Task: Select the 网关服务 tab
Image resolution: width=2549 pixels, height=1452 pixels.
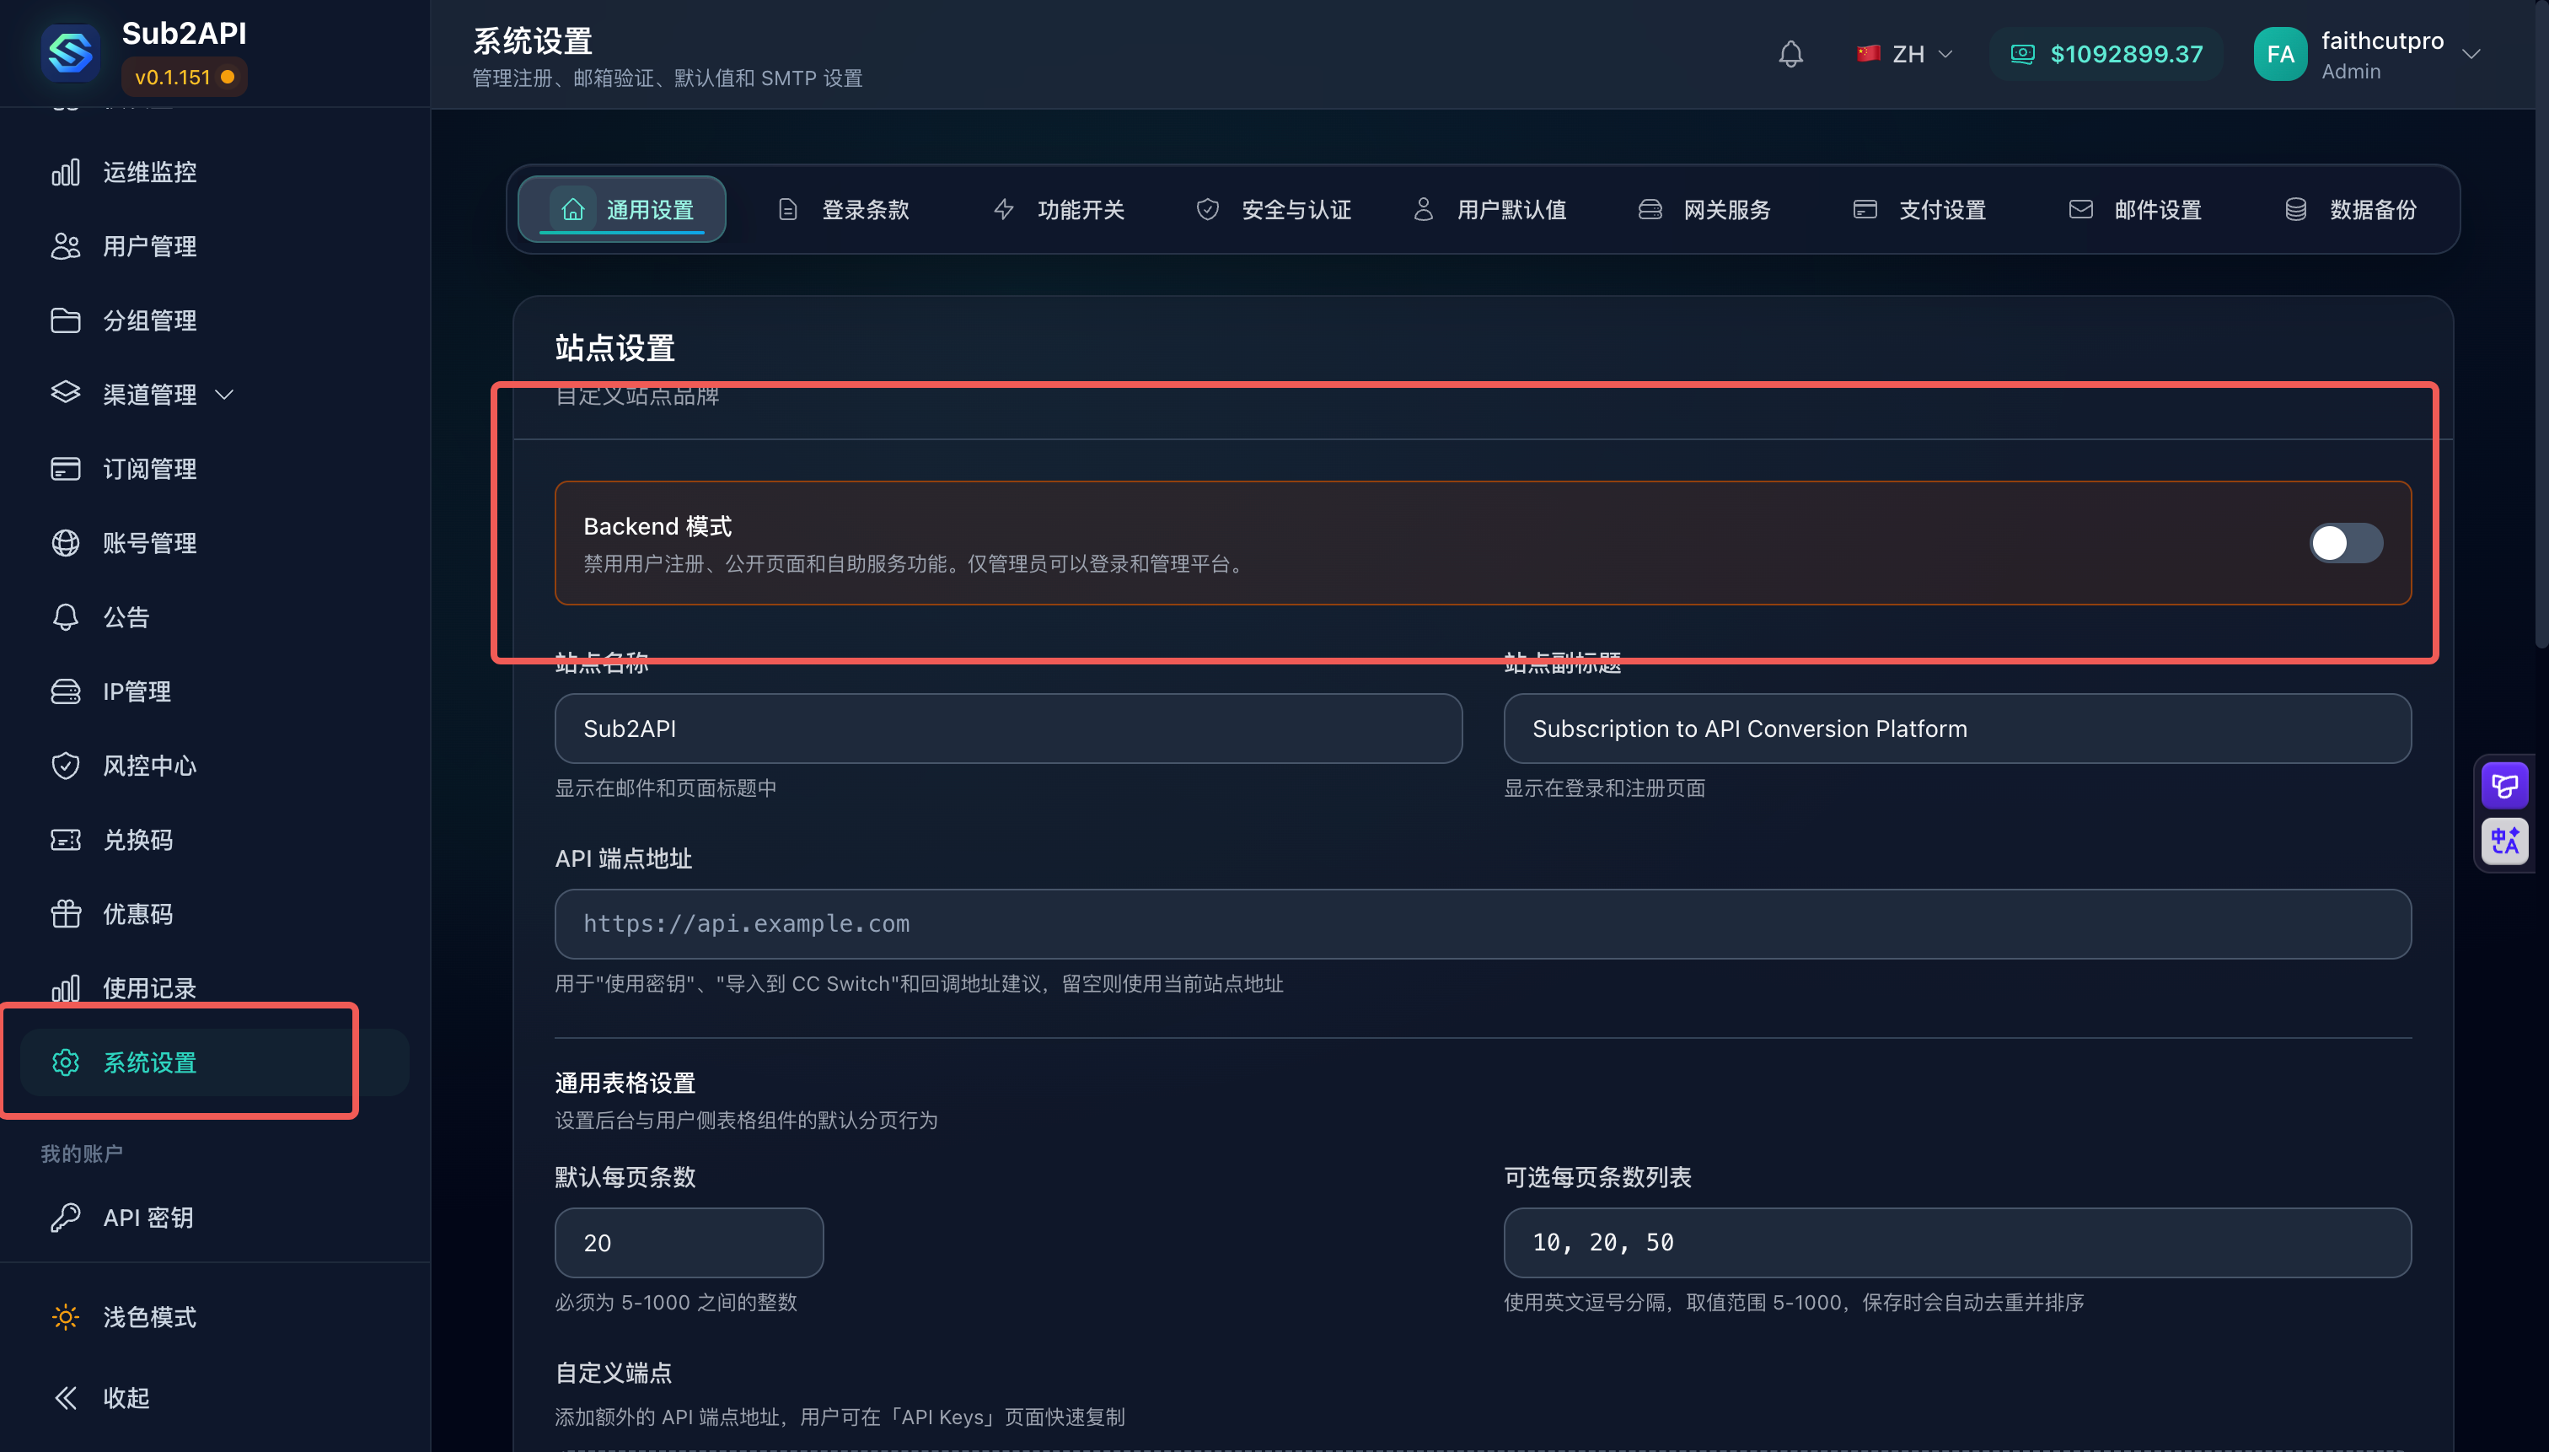Action: click(x=1704, y=209)
